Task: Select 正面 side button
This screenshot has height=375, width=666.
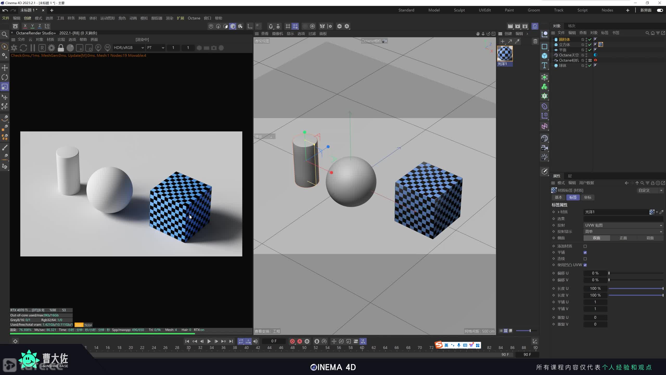Action: point(623,238)
